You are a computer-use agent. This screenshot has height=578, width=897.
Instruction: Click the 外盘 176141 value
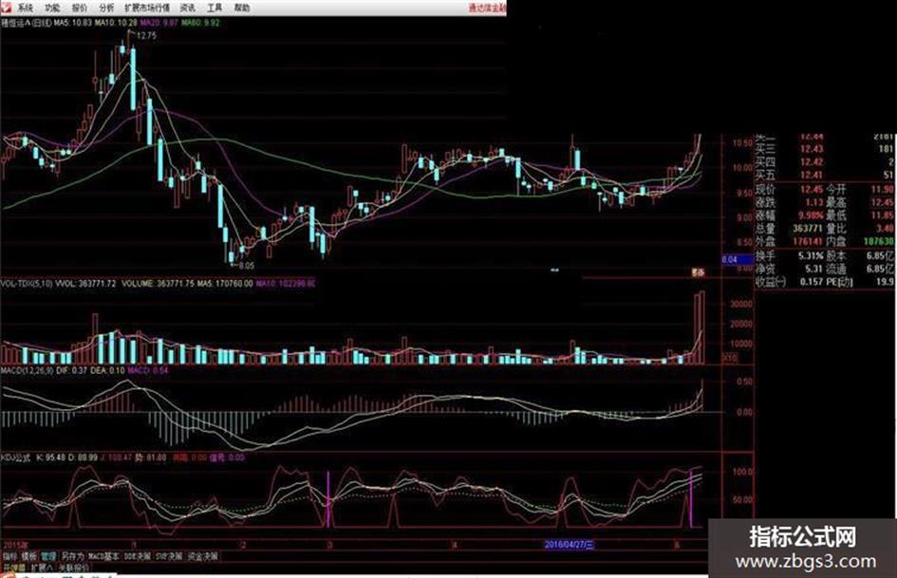(x=808, y=241)
